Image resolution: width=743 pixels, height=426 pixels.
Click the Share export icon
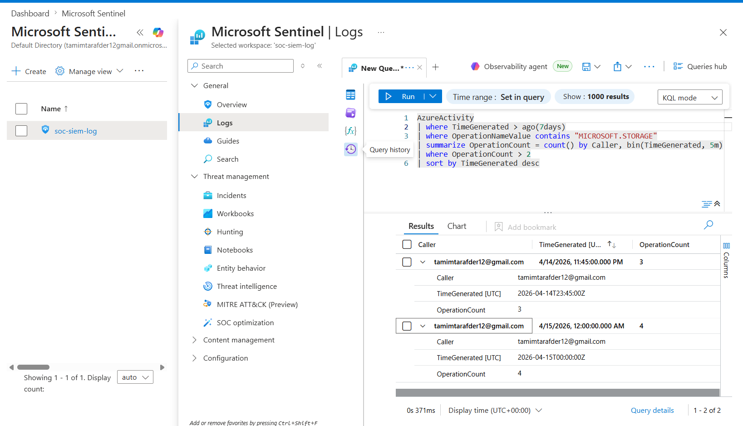(617, 67)
